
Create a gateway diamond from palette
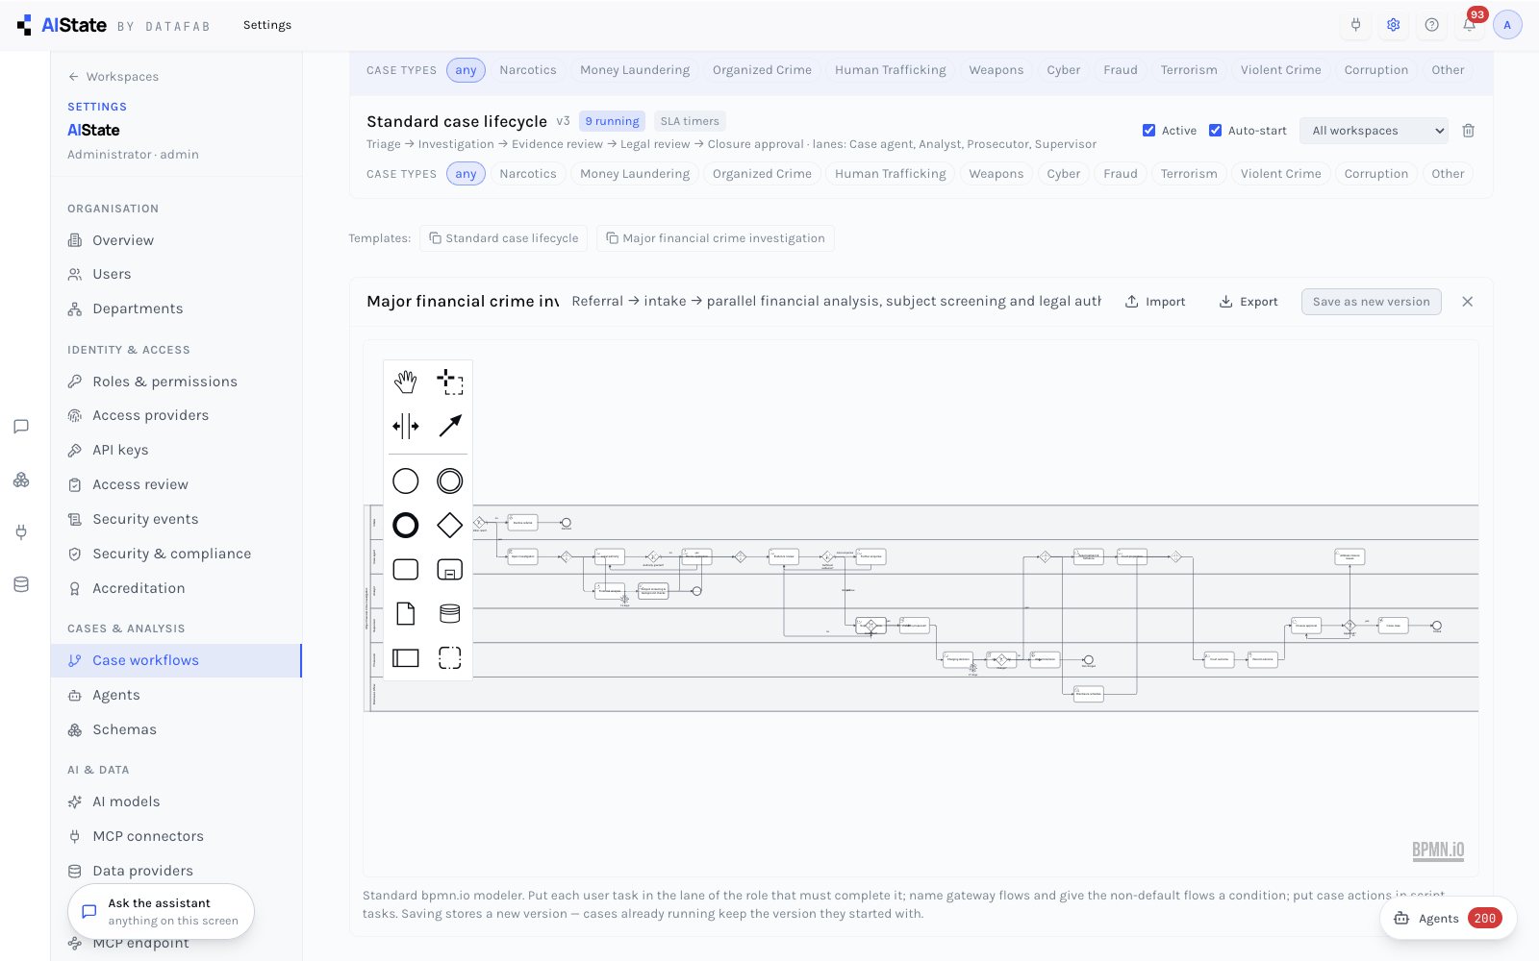coord(450,525)
